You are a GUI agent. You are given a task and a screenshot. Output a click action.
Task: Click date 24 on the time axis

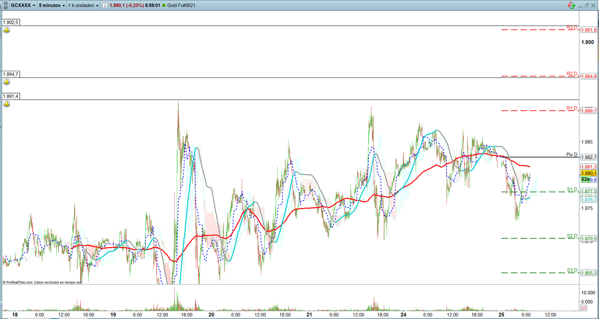pyautogui.click(x=404, y=315)
